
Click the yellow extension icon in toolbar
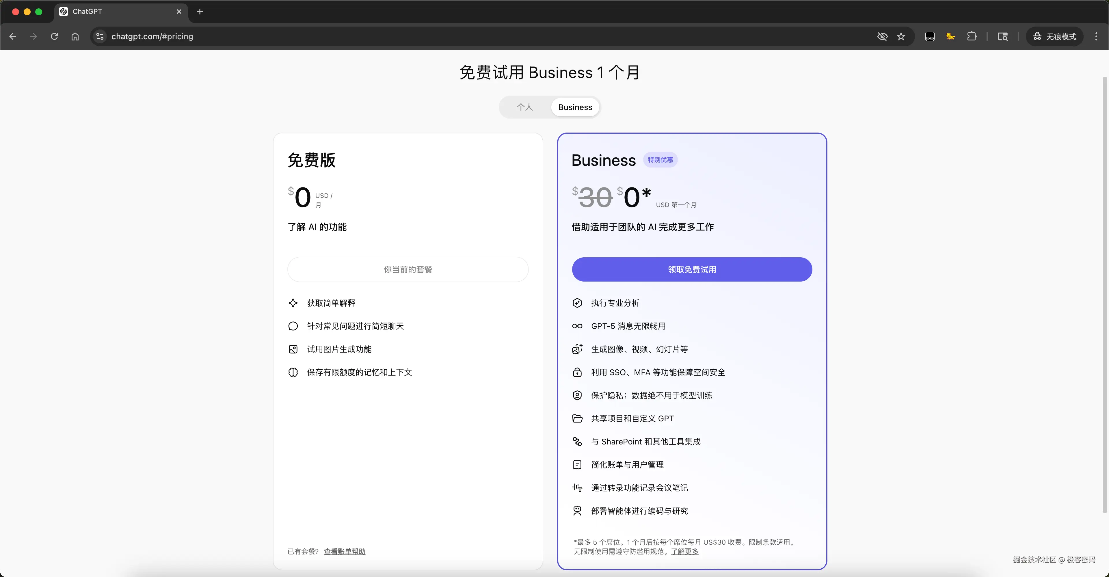coord(950,37)
